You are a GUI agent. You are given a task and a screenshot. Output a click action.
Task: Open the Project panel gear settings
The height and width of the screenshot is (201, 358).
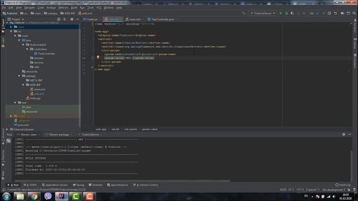72,20
